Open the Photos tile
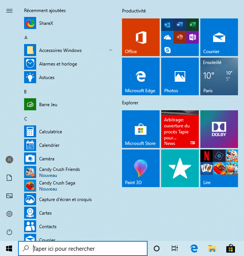 click(180, 76)
